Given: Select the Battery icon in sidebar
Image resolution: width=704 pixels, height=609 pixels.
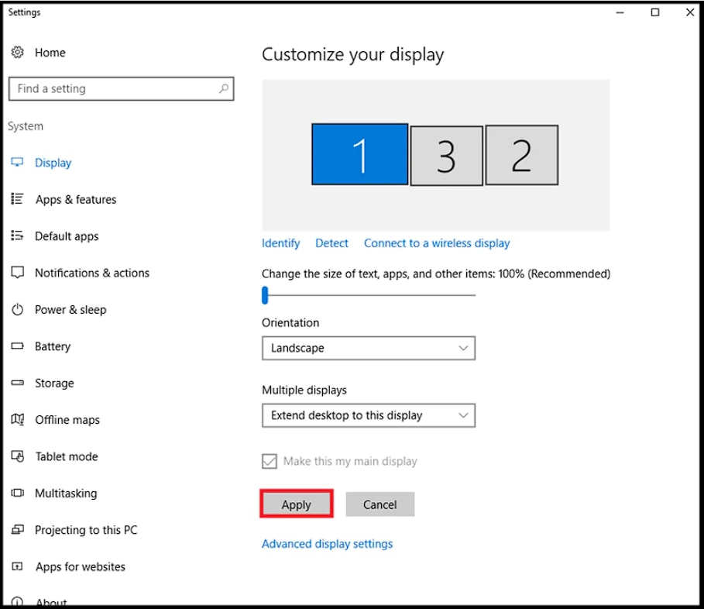Looking at the screenshot, I should click(x=18, y=346).
